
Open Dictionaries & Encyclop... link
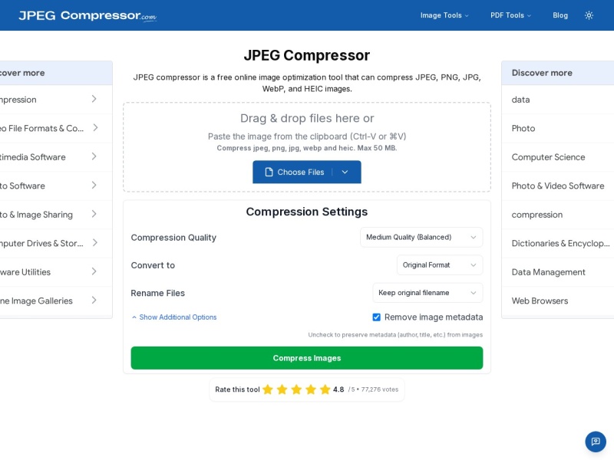pos(558,243)
